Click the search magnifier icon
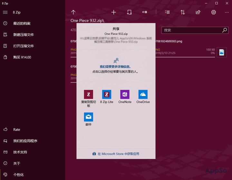The width and height of the screenshot is (232, 180). (225, 30)
